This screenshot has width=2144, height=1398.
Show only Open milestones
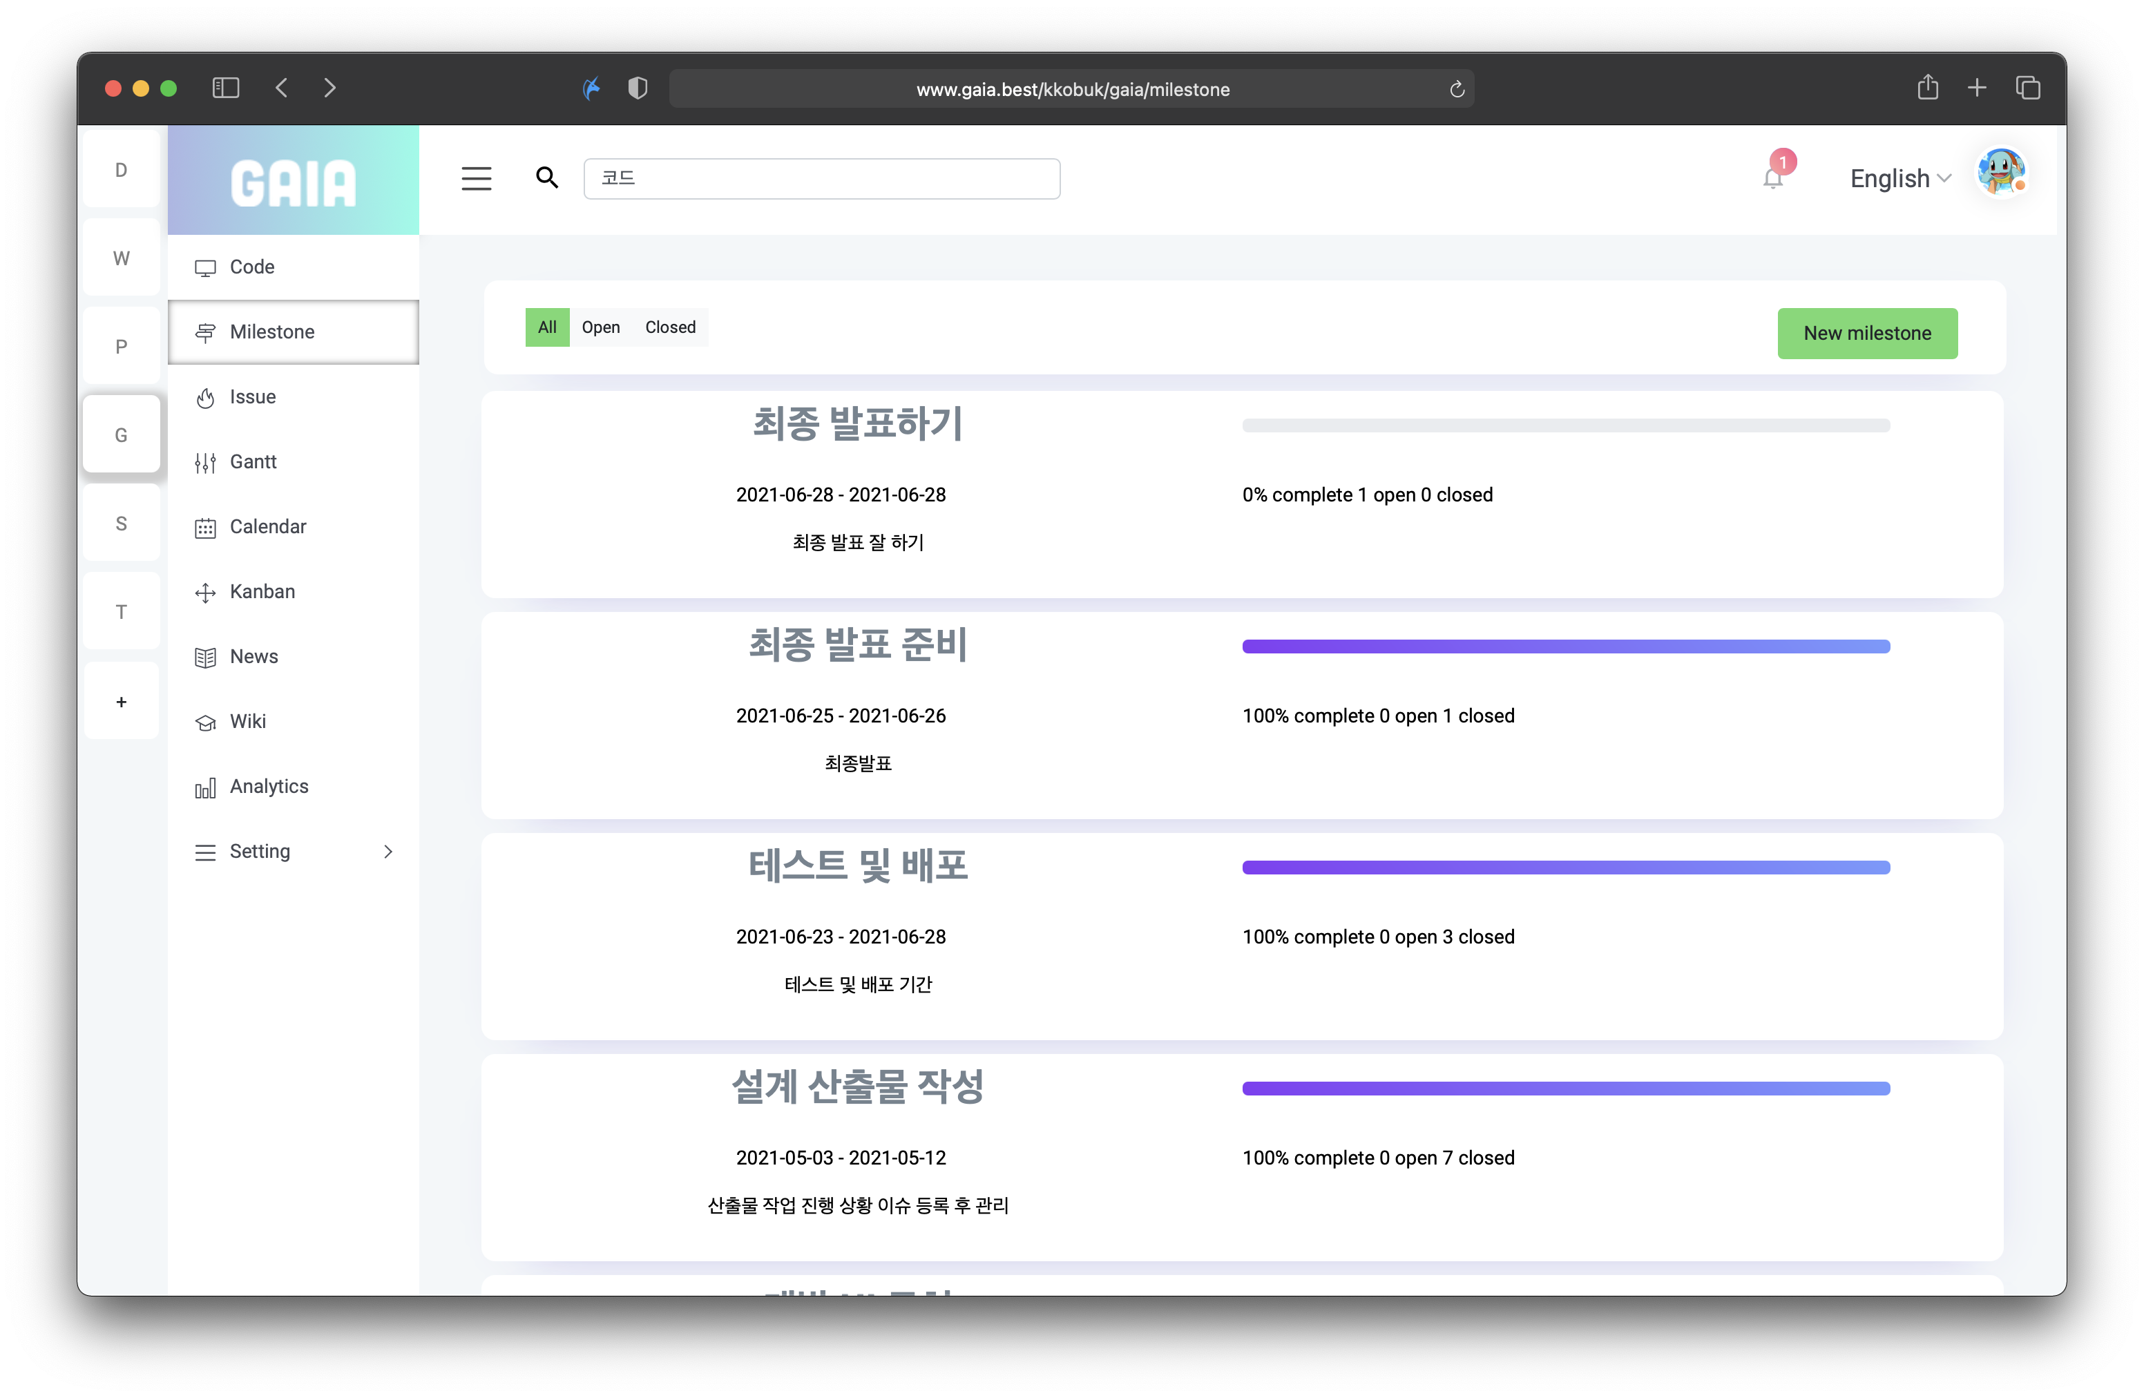point(600,327)
